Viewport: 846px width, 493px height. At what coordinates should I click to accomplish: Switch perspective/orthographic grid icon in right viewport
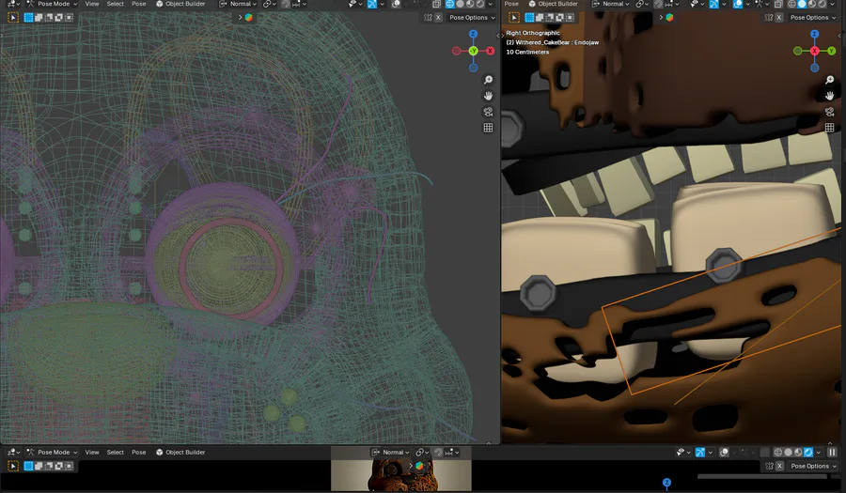click(829, 128)
